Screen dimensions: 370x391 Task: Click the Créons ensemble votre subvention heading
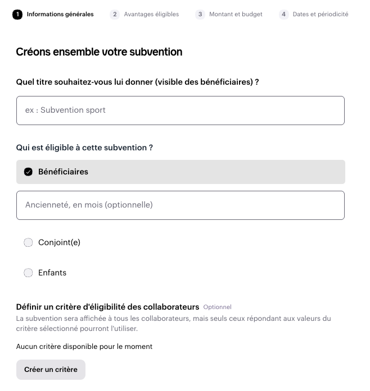[99, 52]
